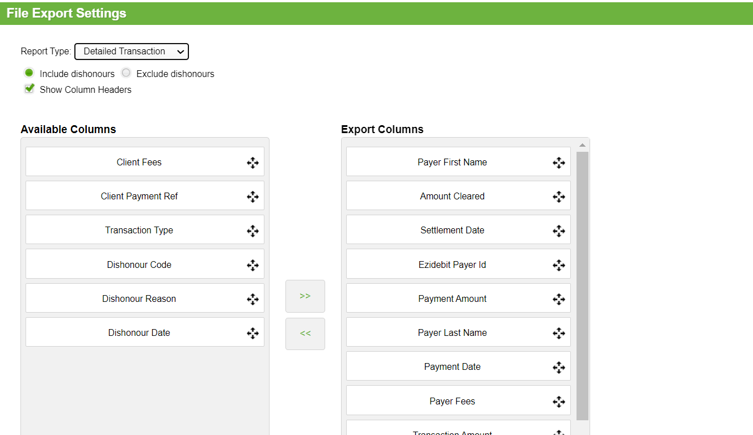Select the Client Payment Ref column text

pyautogui.click(x=139, y=197)
